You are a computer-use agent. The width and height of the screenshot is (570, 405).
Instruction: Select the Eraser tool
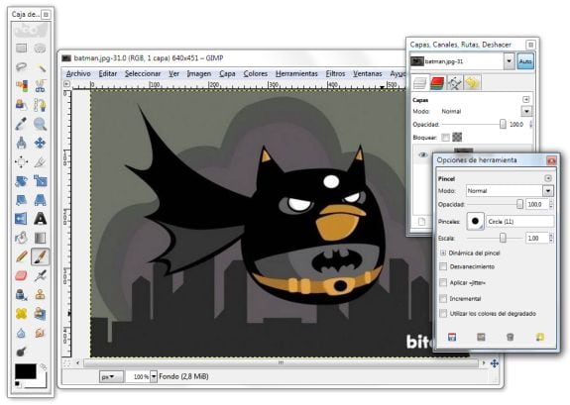click(x=22, y=275)
